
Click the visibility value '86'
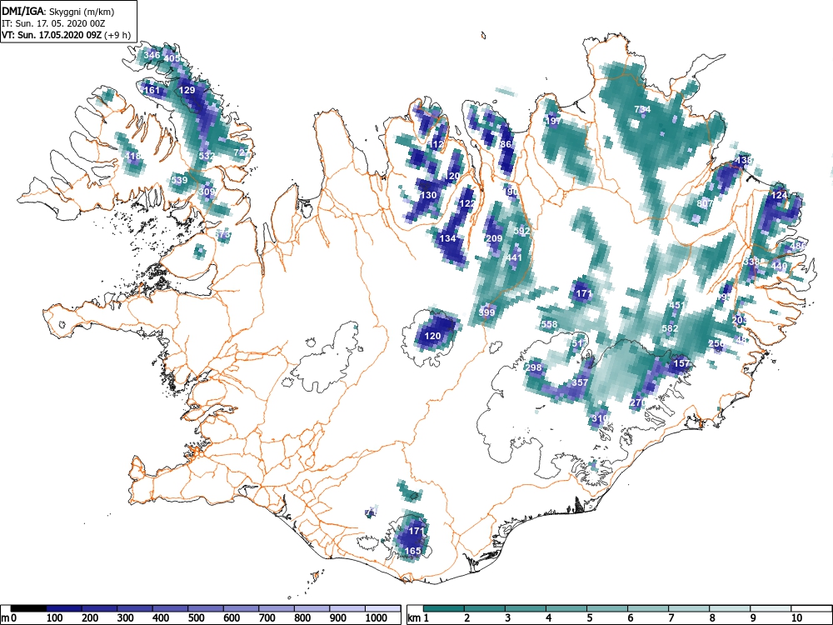[x=506, y=144]
